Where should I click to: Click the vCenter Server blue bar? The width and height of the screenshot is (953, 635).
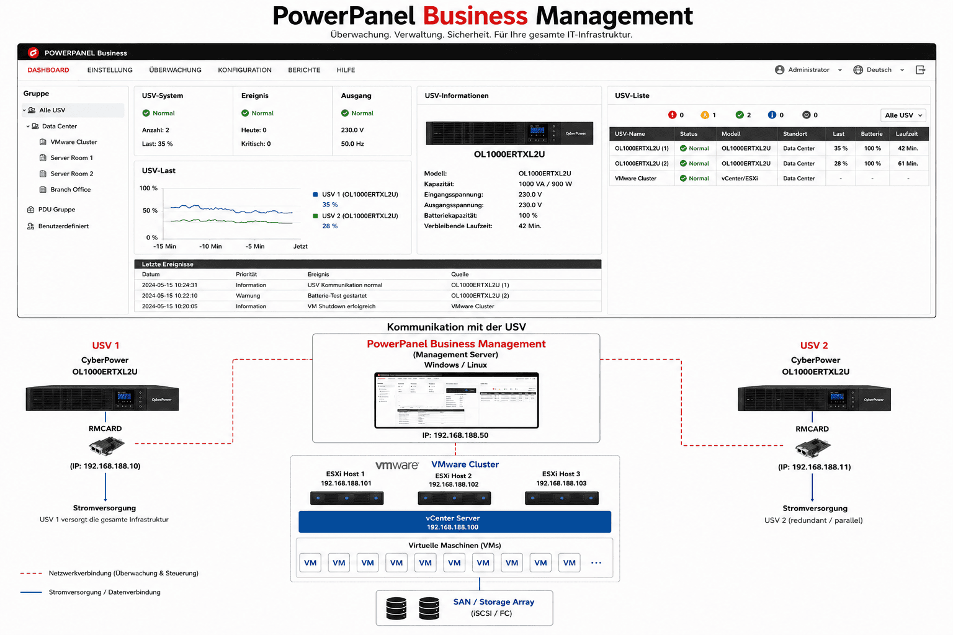pos(455,522)
